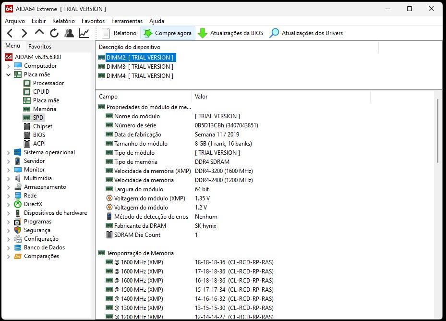The width and height of the screenshot is (446, 321).
Task: Expand the Servidor tree node
Action: 8,161
